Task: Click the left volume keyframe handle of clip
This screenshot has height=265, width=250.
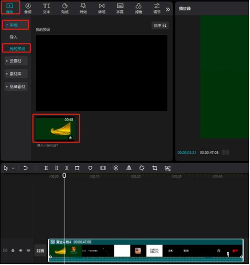Action: point(50,257)
